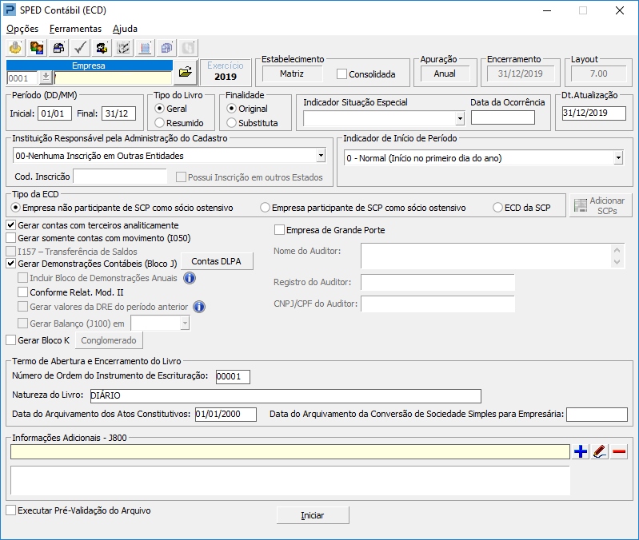
Task: Click the Nome do Auditor text area
Action: pos(493,256)
